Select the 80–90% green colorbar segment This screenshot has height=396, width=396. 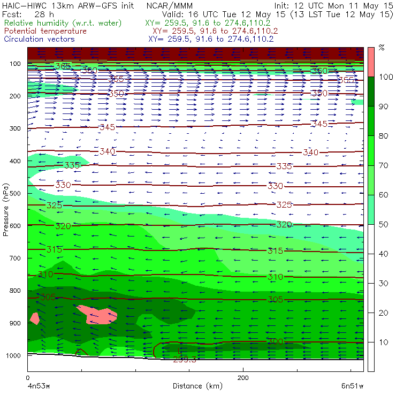pyautogui.click(x=371, y=121)
